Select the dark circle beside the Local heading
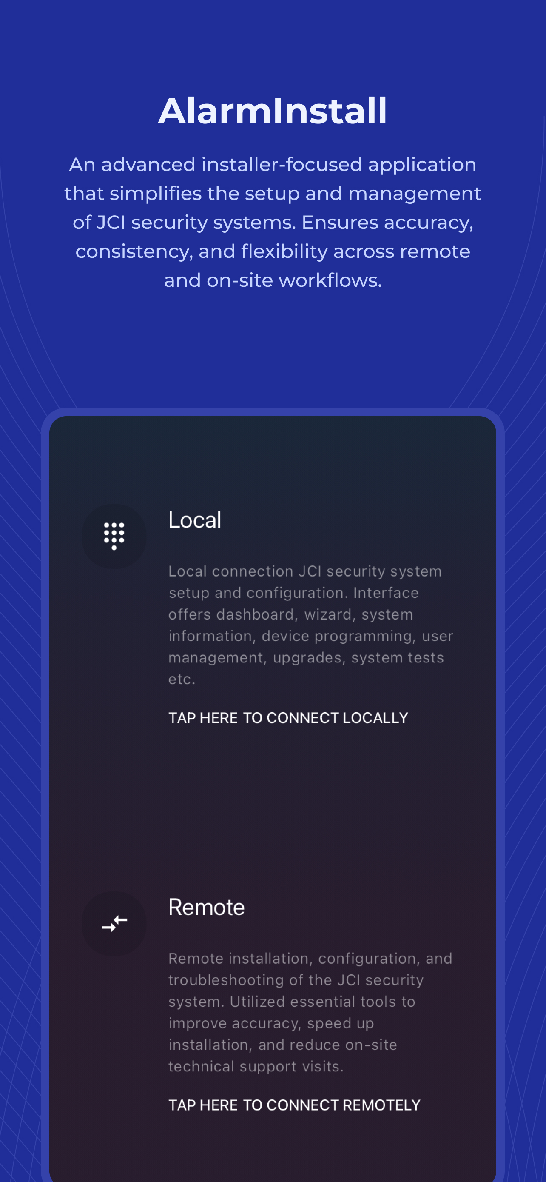Screen dimensions: 546x1182 114,537
